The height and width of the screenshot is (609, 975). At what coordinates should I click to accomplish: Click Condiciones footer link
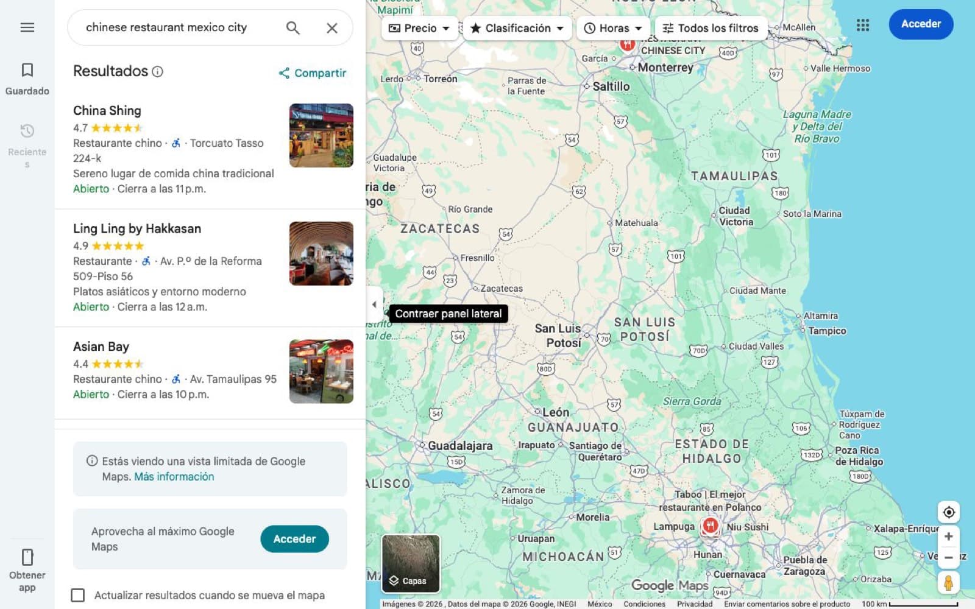[x=644, y=604]
